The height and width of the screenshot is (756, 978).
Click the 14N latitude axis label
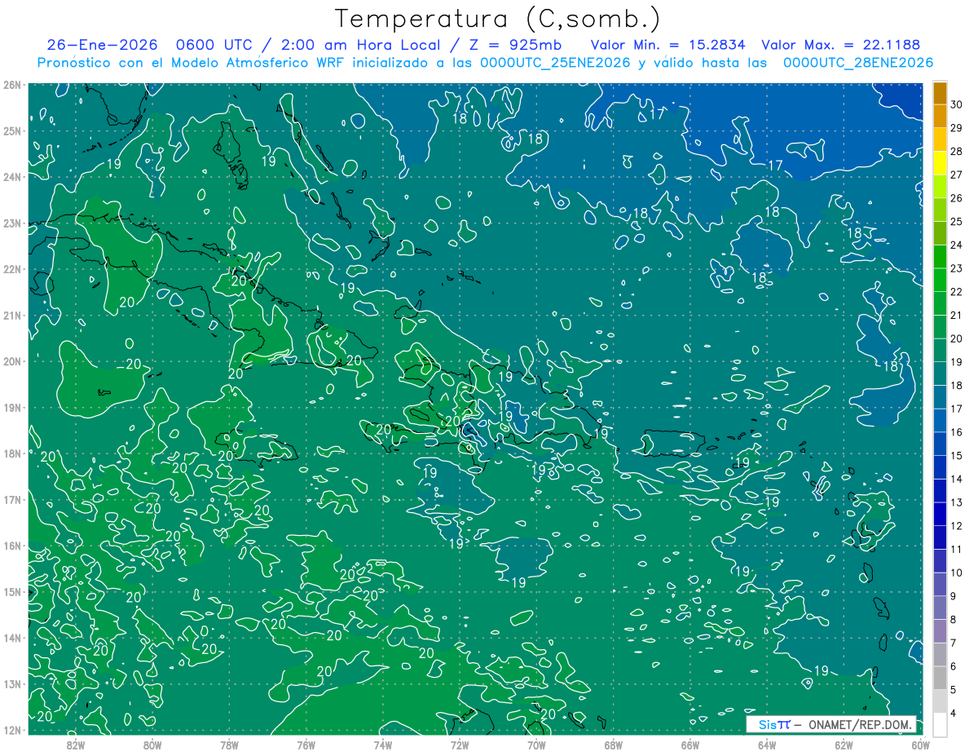(12, 638)
